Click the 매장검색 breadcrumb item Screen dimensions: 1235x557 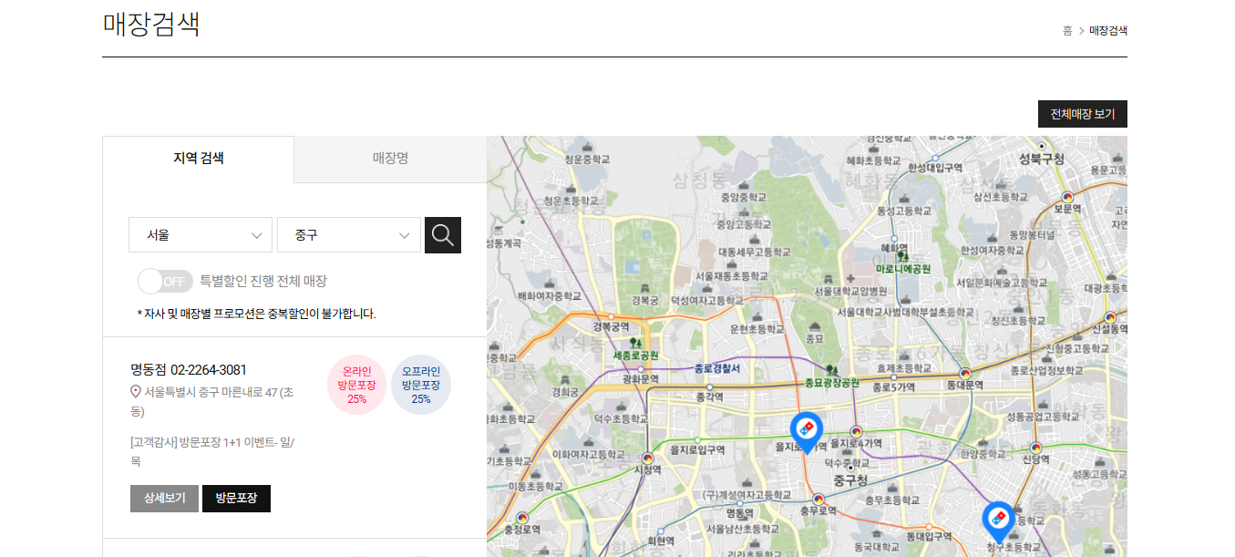[x=1108, y=31]
